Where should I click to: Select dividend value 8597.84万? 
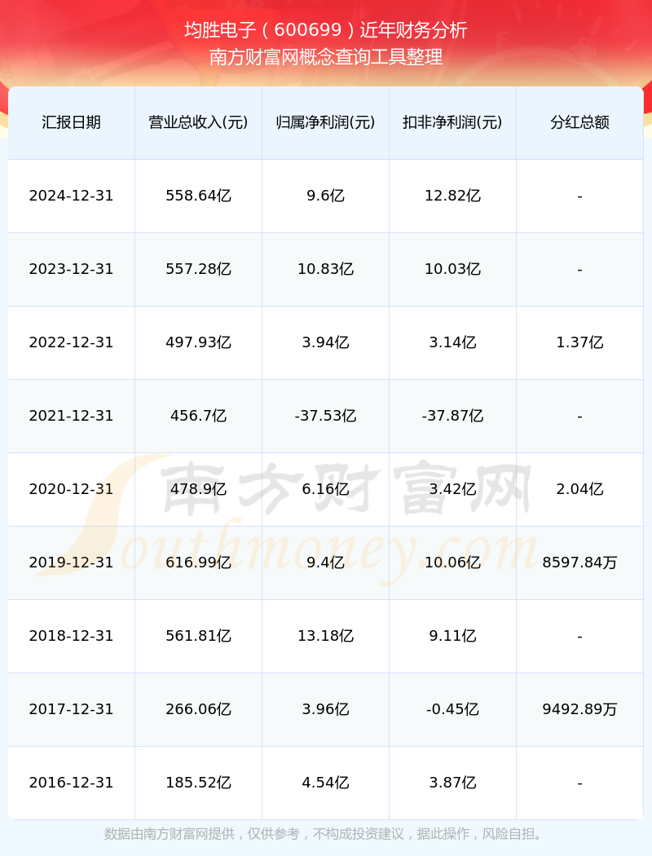[x=580, y=563]
